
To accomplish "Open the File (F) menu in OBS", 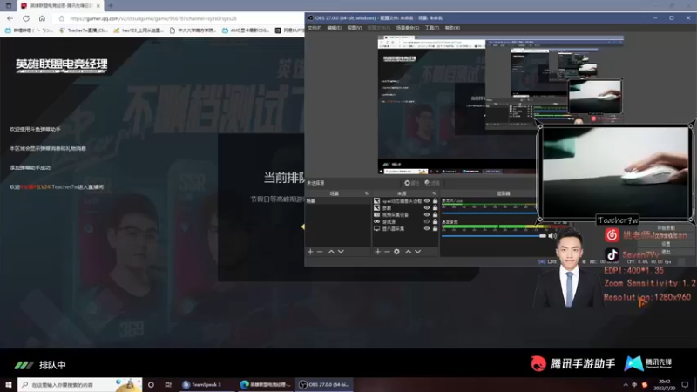I will pos(315,28).
